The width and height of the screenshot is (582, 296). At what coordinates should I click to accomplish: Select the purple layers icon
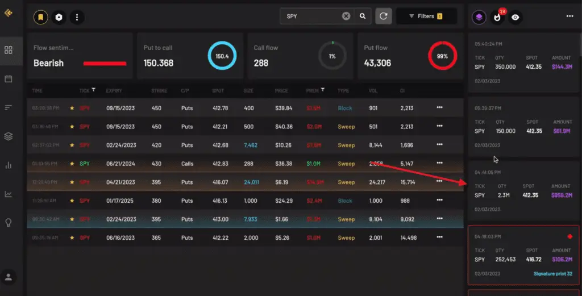[479, 17]
